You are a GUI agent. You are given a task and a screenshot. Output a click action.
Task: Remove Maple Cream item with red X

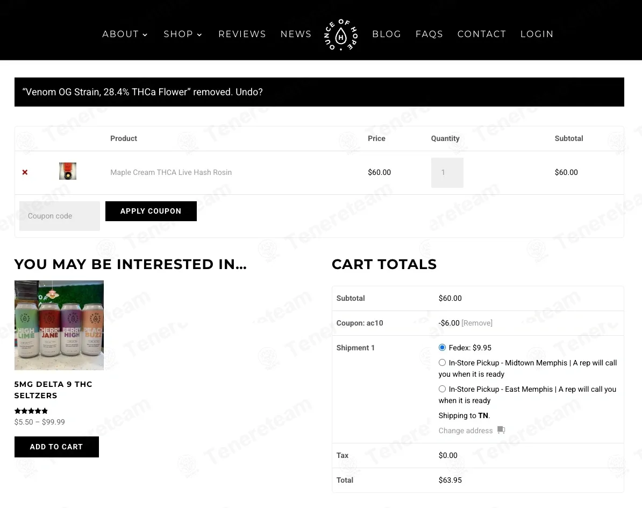25,173
